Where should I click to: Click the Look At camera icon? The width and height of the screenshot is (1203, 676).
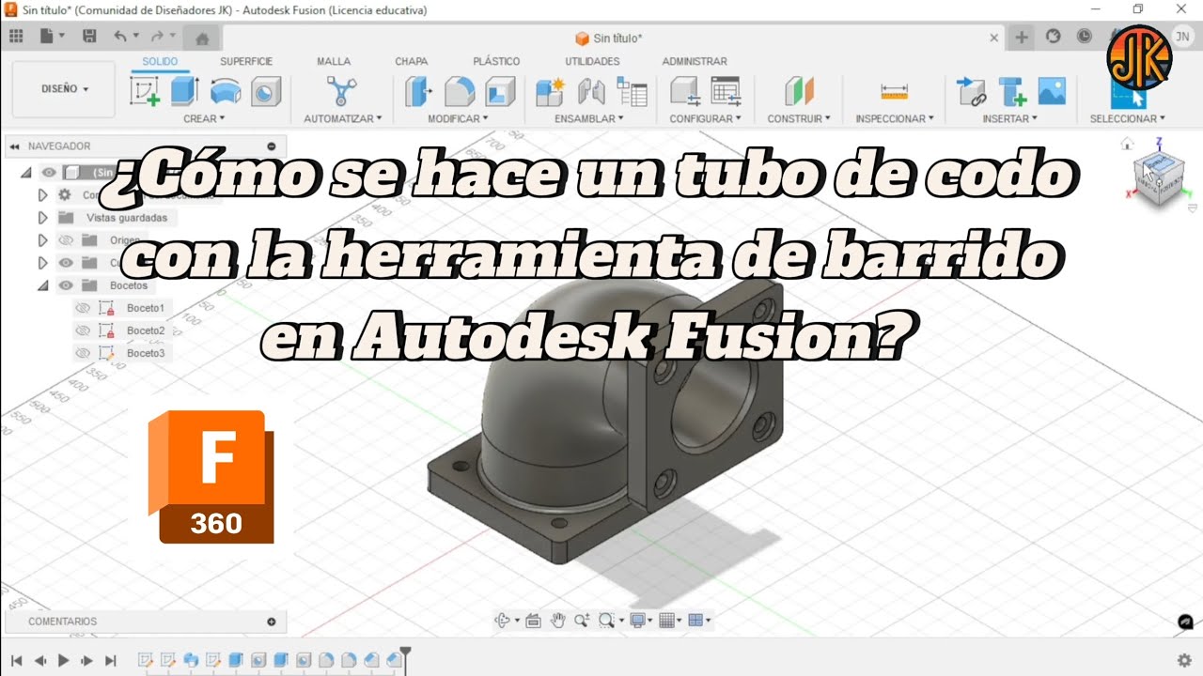pos(533,620)
